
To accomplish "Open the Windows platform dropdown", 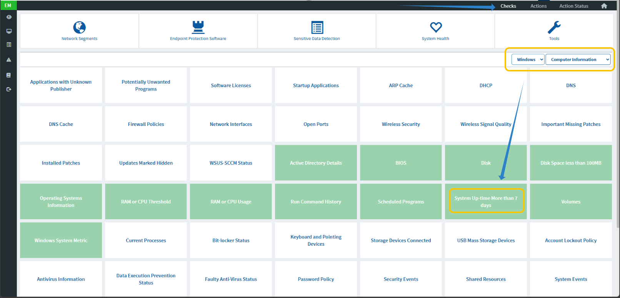I will point(528,60).
